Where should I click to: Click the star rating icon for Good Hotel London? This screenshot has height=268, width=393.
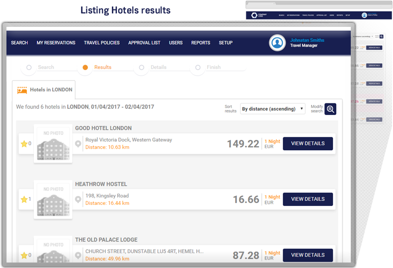coord(24,144)
